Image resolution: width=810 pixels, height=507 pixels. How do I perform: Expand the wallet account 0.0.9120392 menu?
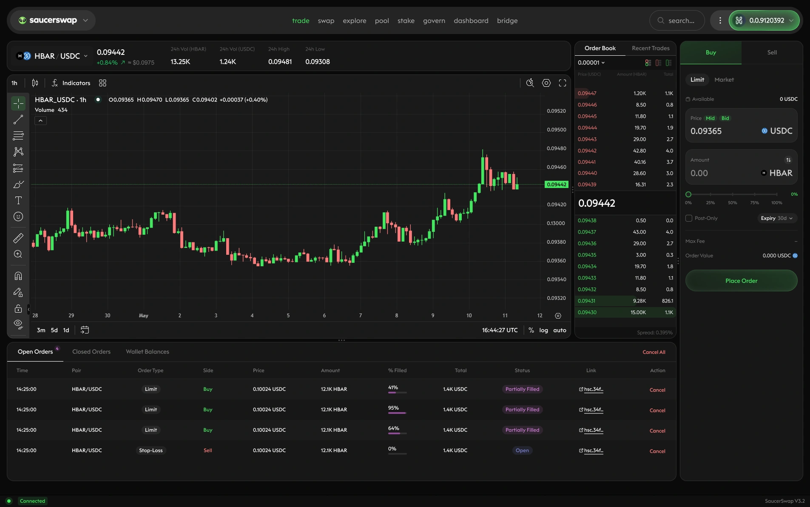[764, 20]
